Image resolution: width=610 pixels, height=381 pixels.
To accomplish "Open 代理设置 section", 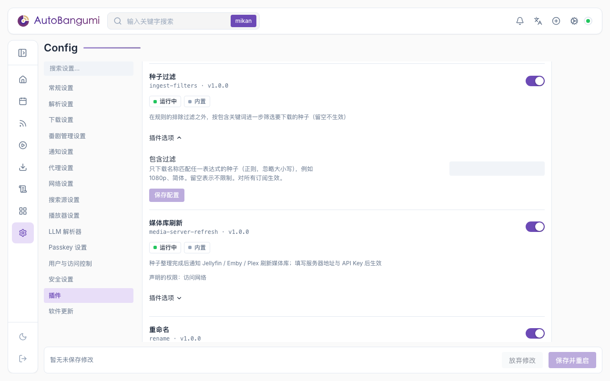I will pos(89,168).
